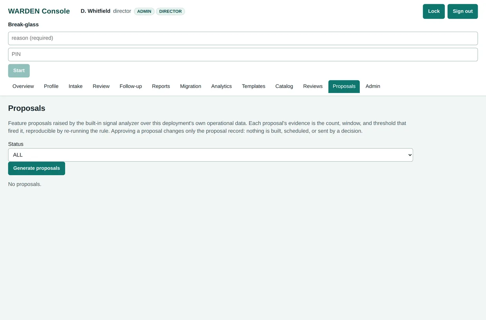Open the Catalog tab
486x320 pixels.
[284, 86]
